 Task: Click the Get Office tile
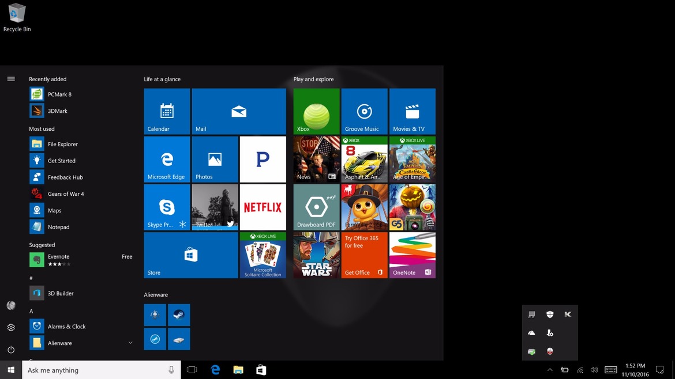pos(364,255)
